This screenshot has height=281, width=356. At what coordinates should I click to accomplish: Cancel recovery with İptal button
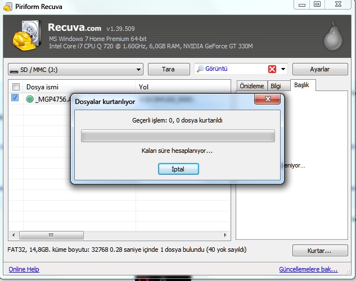(x=178, y=169)
